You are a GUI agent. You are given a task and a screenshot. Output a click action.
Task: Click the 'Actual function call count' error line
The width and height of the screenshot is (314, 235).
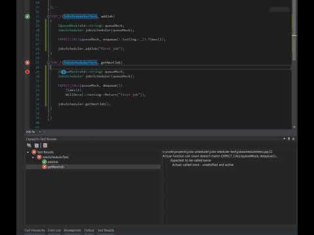(220, 156)
